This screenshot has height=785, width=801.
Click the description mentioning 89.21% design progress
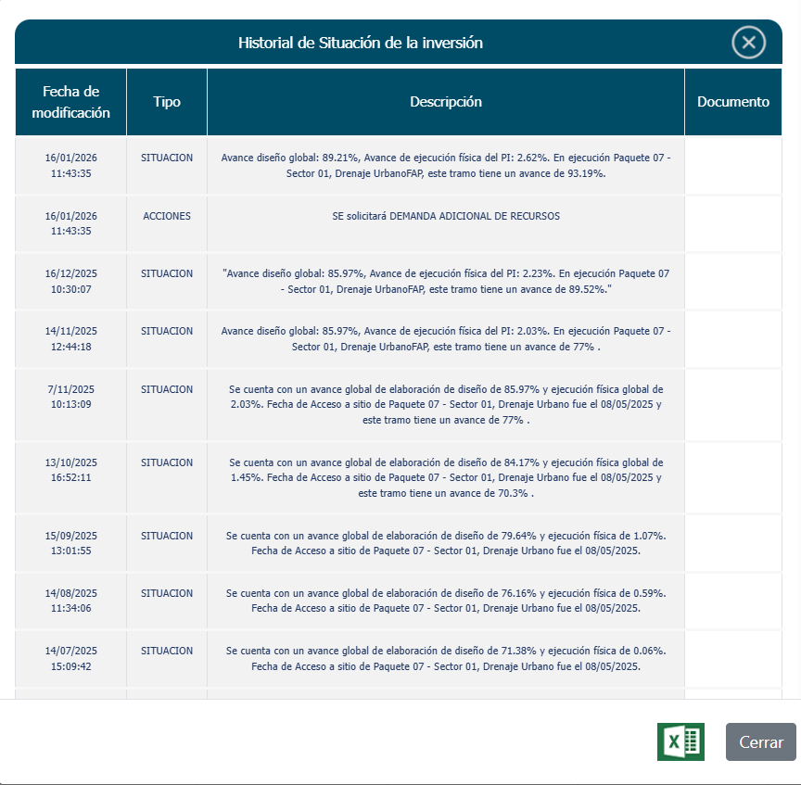pos(446,165)
